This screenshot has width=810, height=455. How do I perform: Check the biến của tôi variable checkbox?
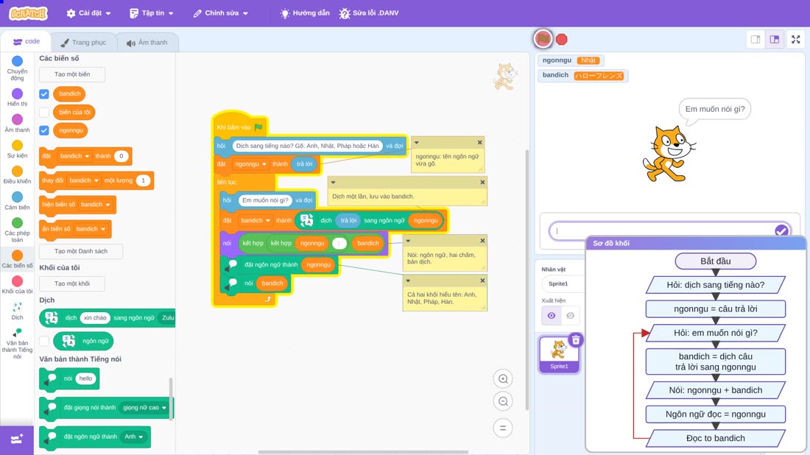pos(44,112)
